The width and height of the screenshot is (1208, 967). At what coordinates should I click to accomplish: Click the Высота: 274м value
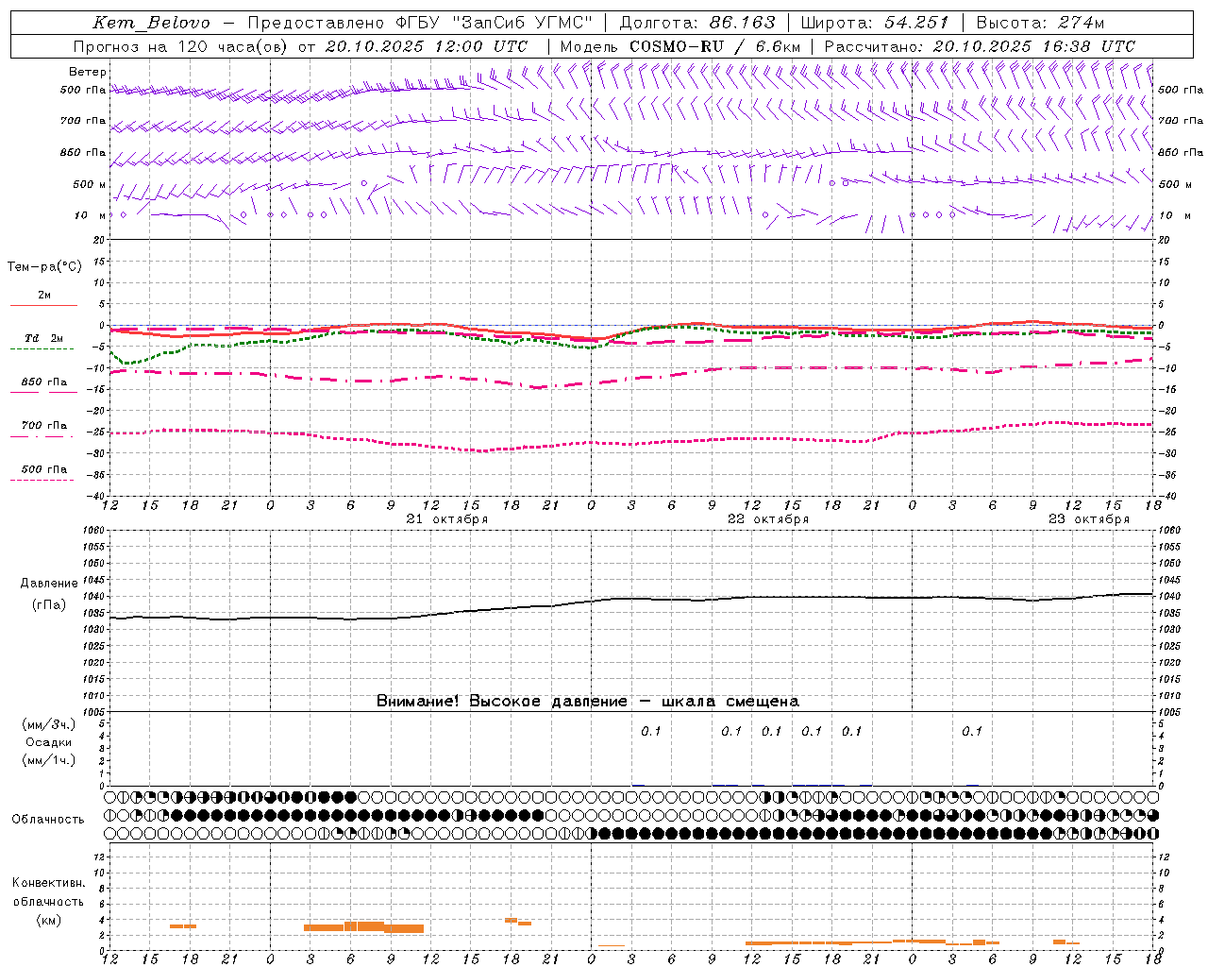pyautogui.click(x=1040, y=23)
